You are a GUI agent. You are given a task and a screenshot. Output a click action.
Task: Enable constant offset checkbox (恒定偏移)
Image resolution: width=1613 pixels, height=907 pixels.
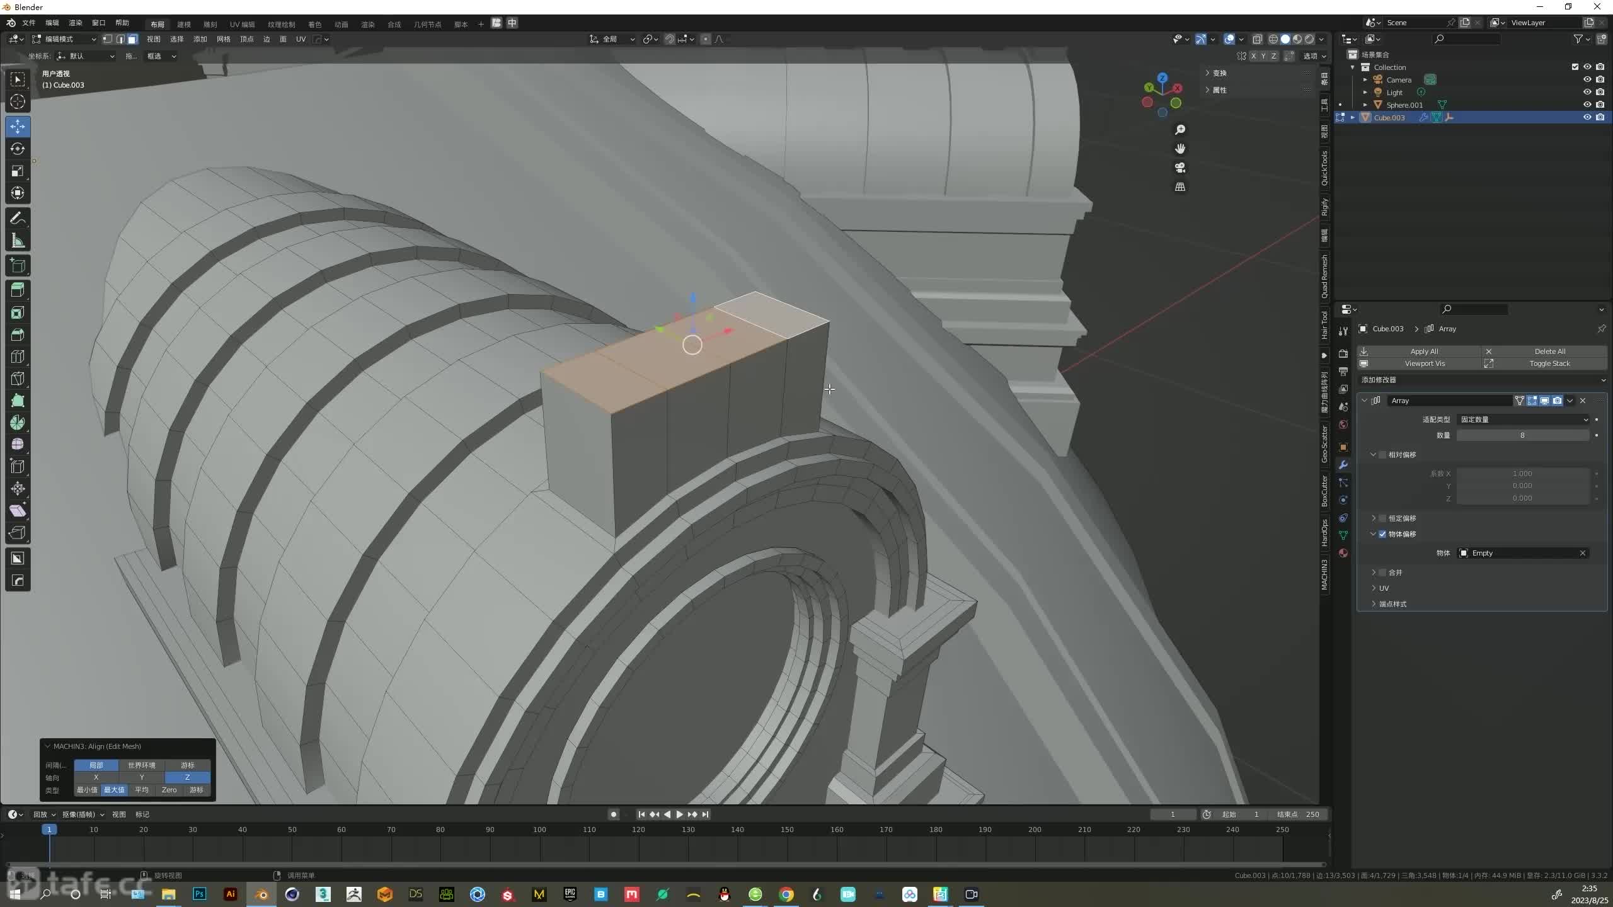tap(1383, 518)
